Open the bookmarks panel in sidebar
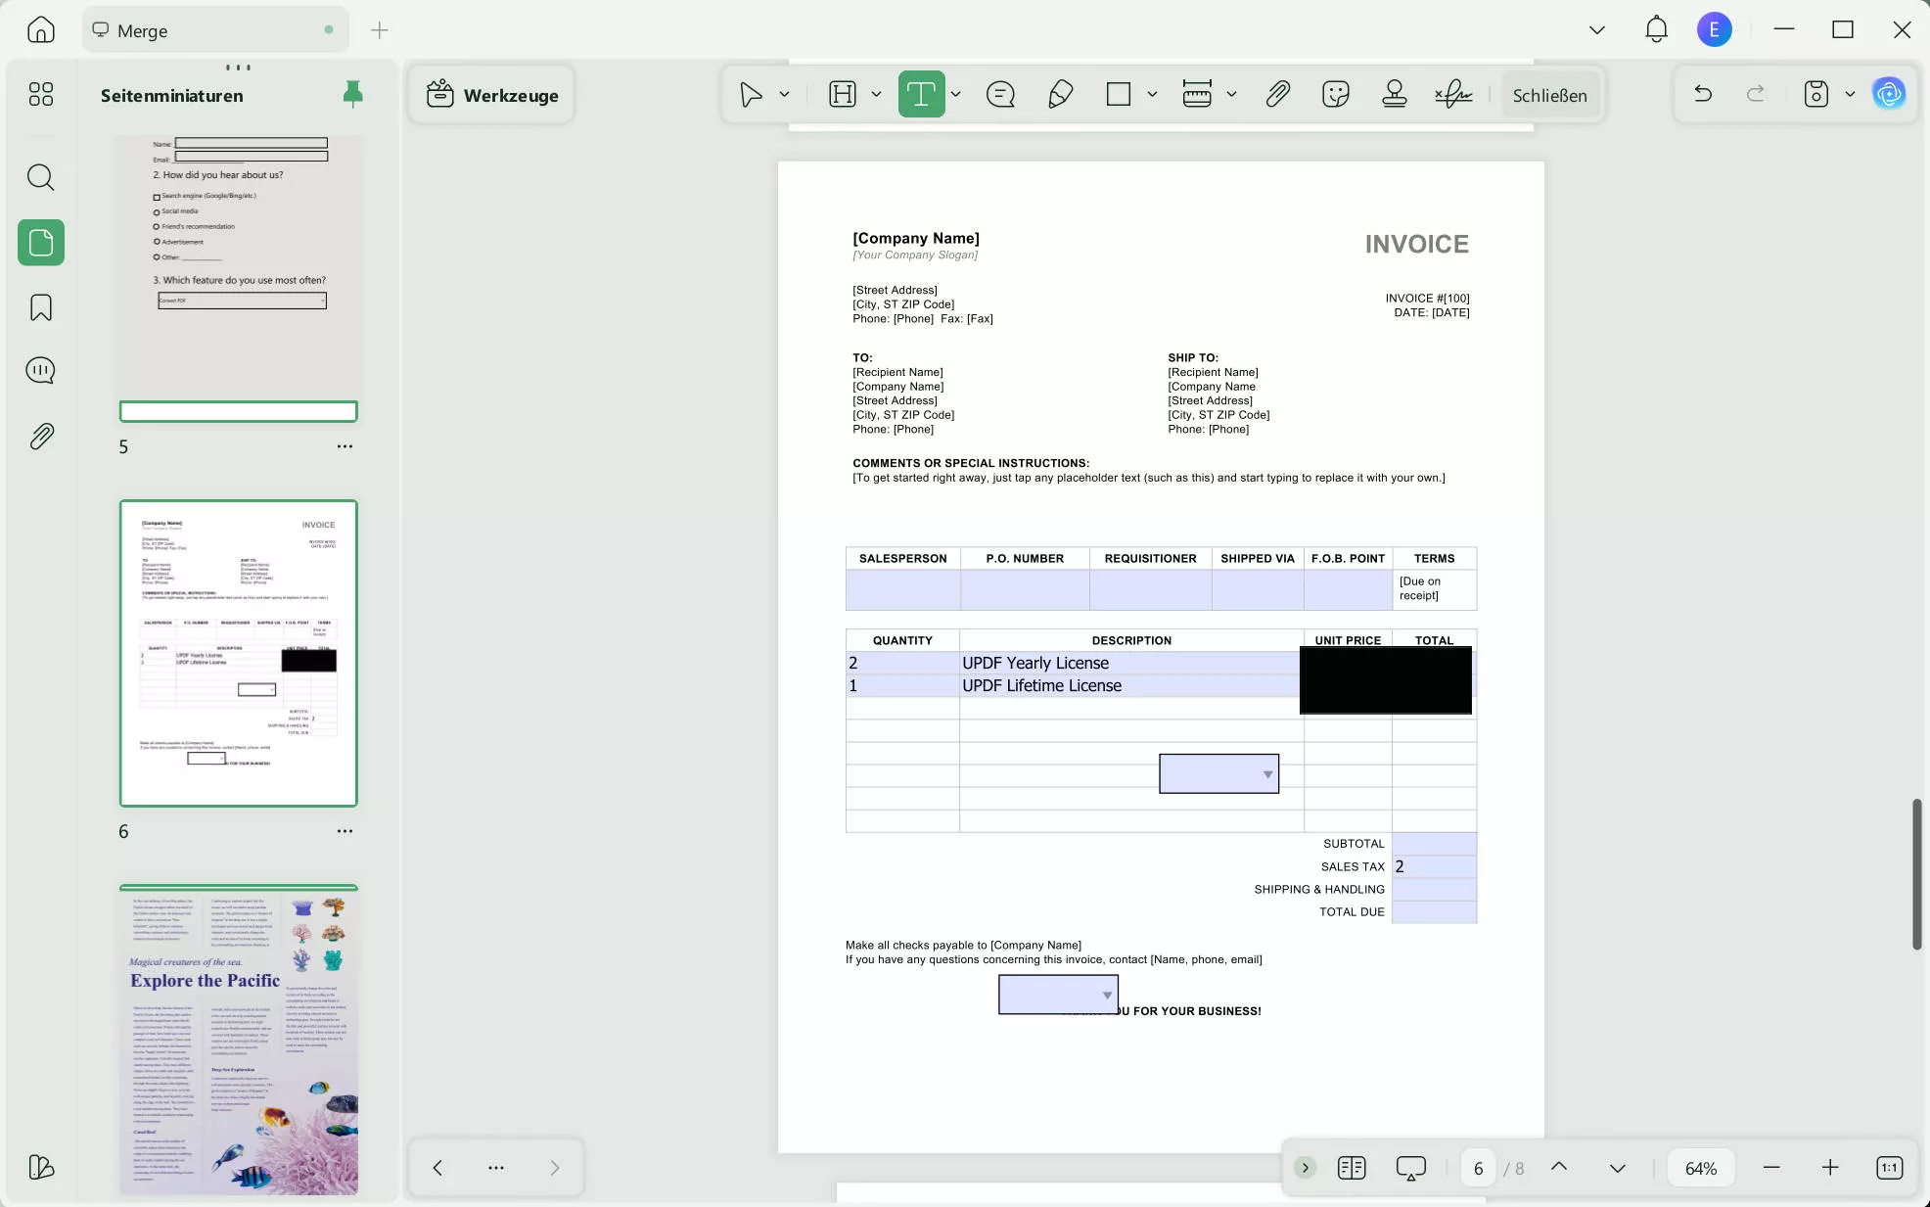This screenshot has height=1207, width=1930. tap(41, 307)
